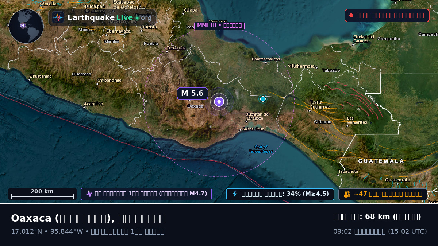The image size is (438, 246).
Task: Click the GUATEMALA country label
Action: click(x=381, y=161)
